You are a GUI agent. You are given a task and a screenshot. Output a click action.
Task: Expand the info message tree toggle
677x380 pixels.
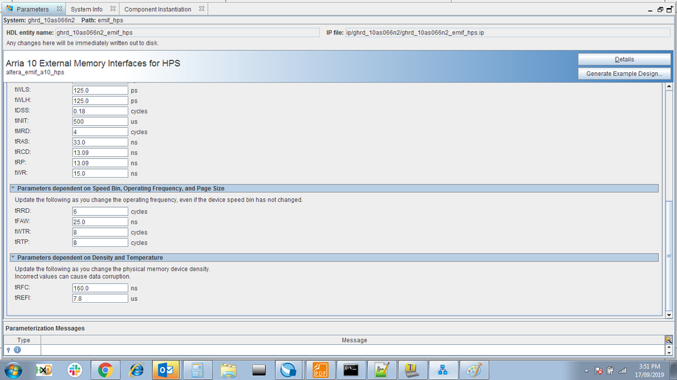[x=8, y=350]
